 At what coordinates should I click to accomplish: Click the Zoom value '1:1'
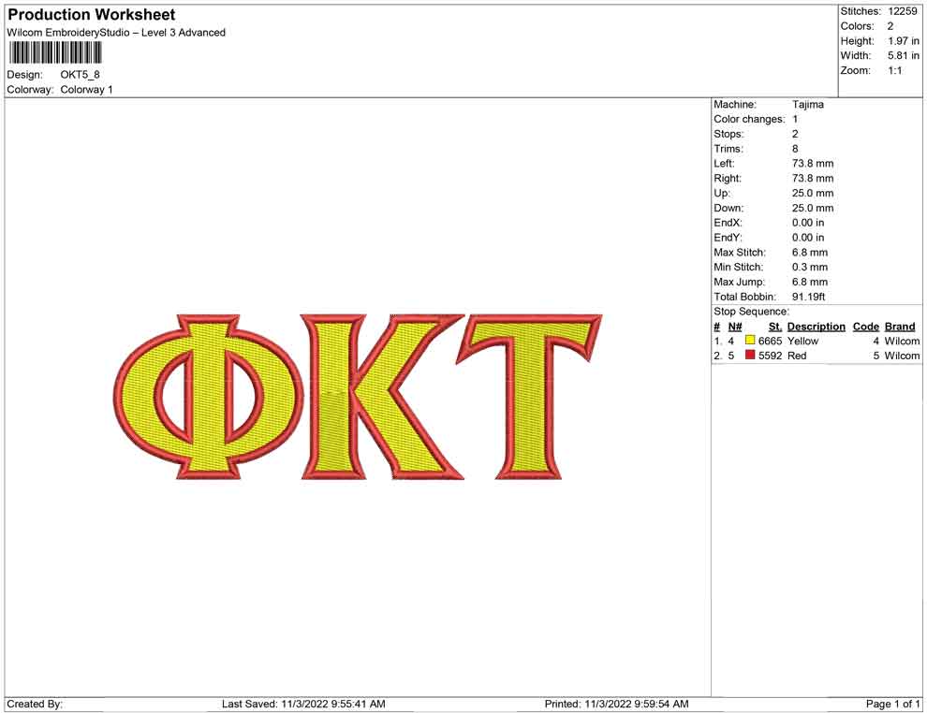(x=895, y=70)
